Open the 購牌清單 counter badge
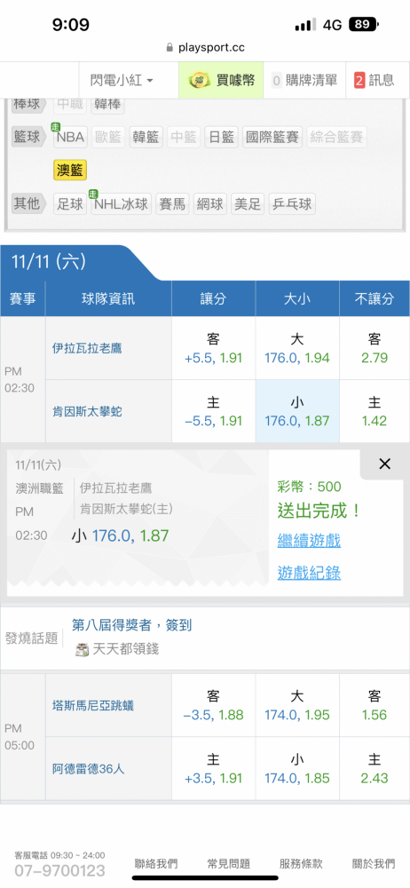 coord(276,81)
